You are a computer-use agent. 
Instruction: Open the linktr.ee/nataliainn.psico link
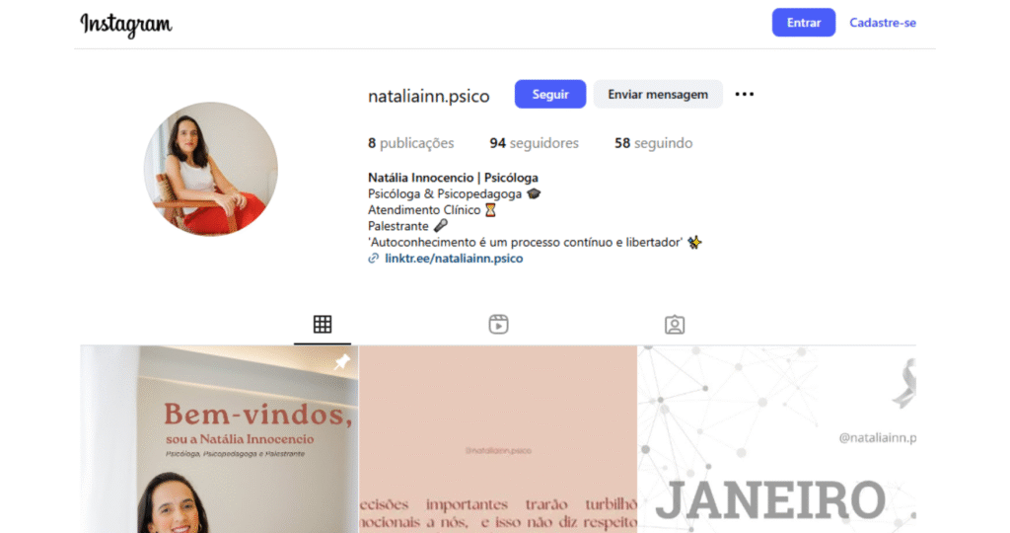pyautogui.click(x=454, y=259)
